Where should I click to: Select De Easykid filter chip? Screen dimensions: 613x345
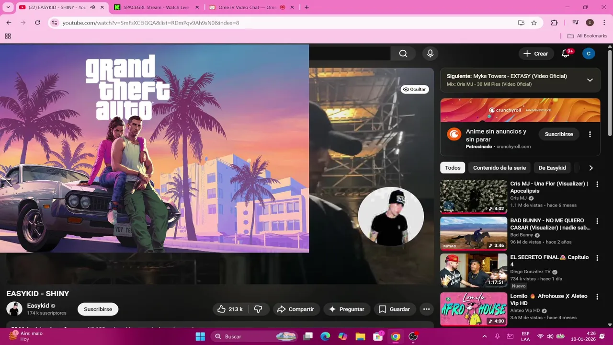(552, 168)
